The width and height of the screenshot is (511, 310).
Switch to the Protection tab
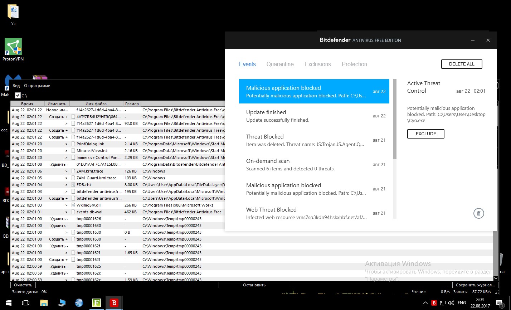tap(354, 64)
